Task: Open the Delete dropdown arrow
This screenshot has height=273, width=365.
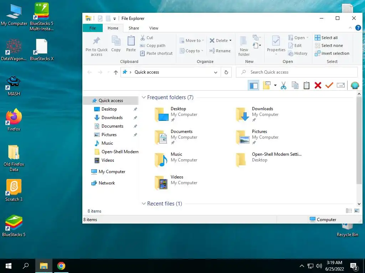Action: click(230, 41)
